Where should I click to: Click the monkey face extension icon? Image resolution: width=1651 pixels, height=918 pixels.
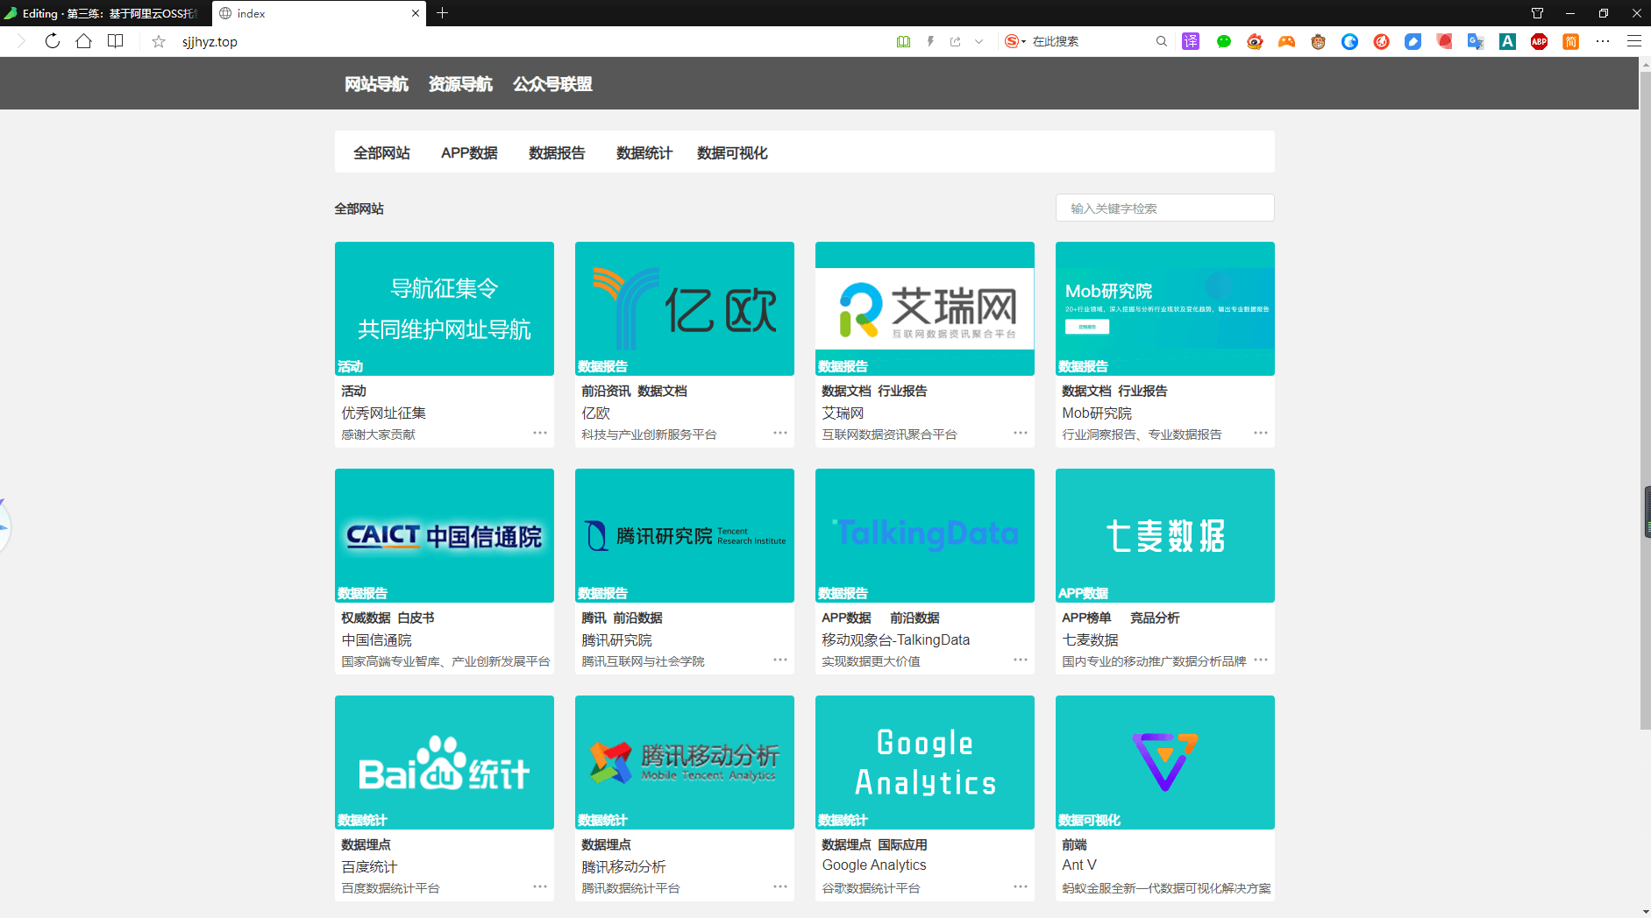click(1318, 41)
